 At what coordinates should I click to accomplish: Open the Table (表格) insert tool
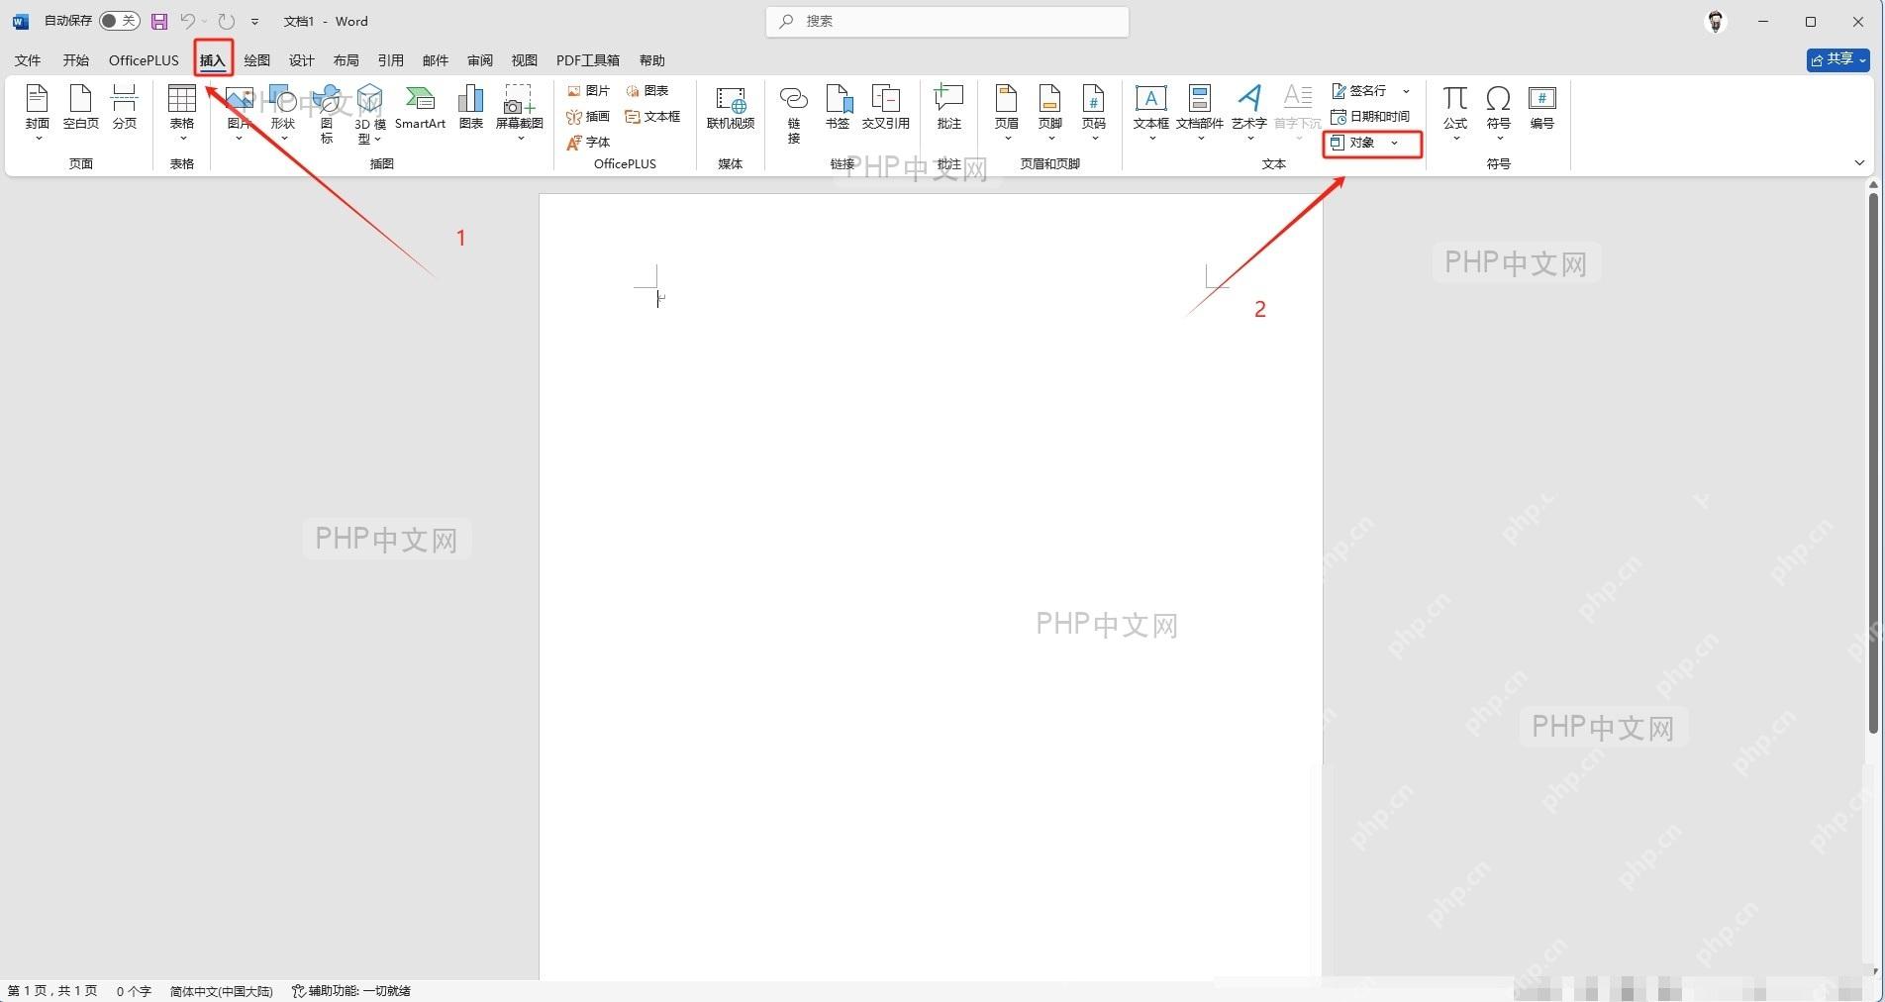click(x=182, y=112)
